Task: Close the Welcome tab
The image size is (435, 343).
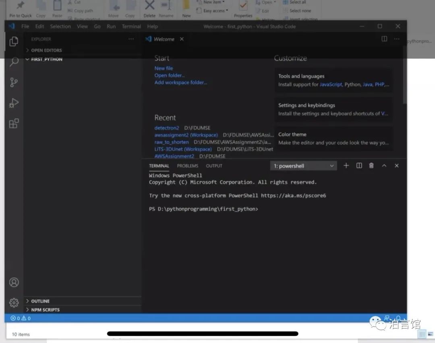Action: point(182,39)
